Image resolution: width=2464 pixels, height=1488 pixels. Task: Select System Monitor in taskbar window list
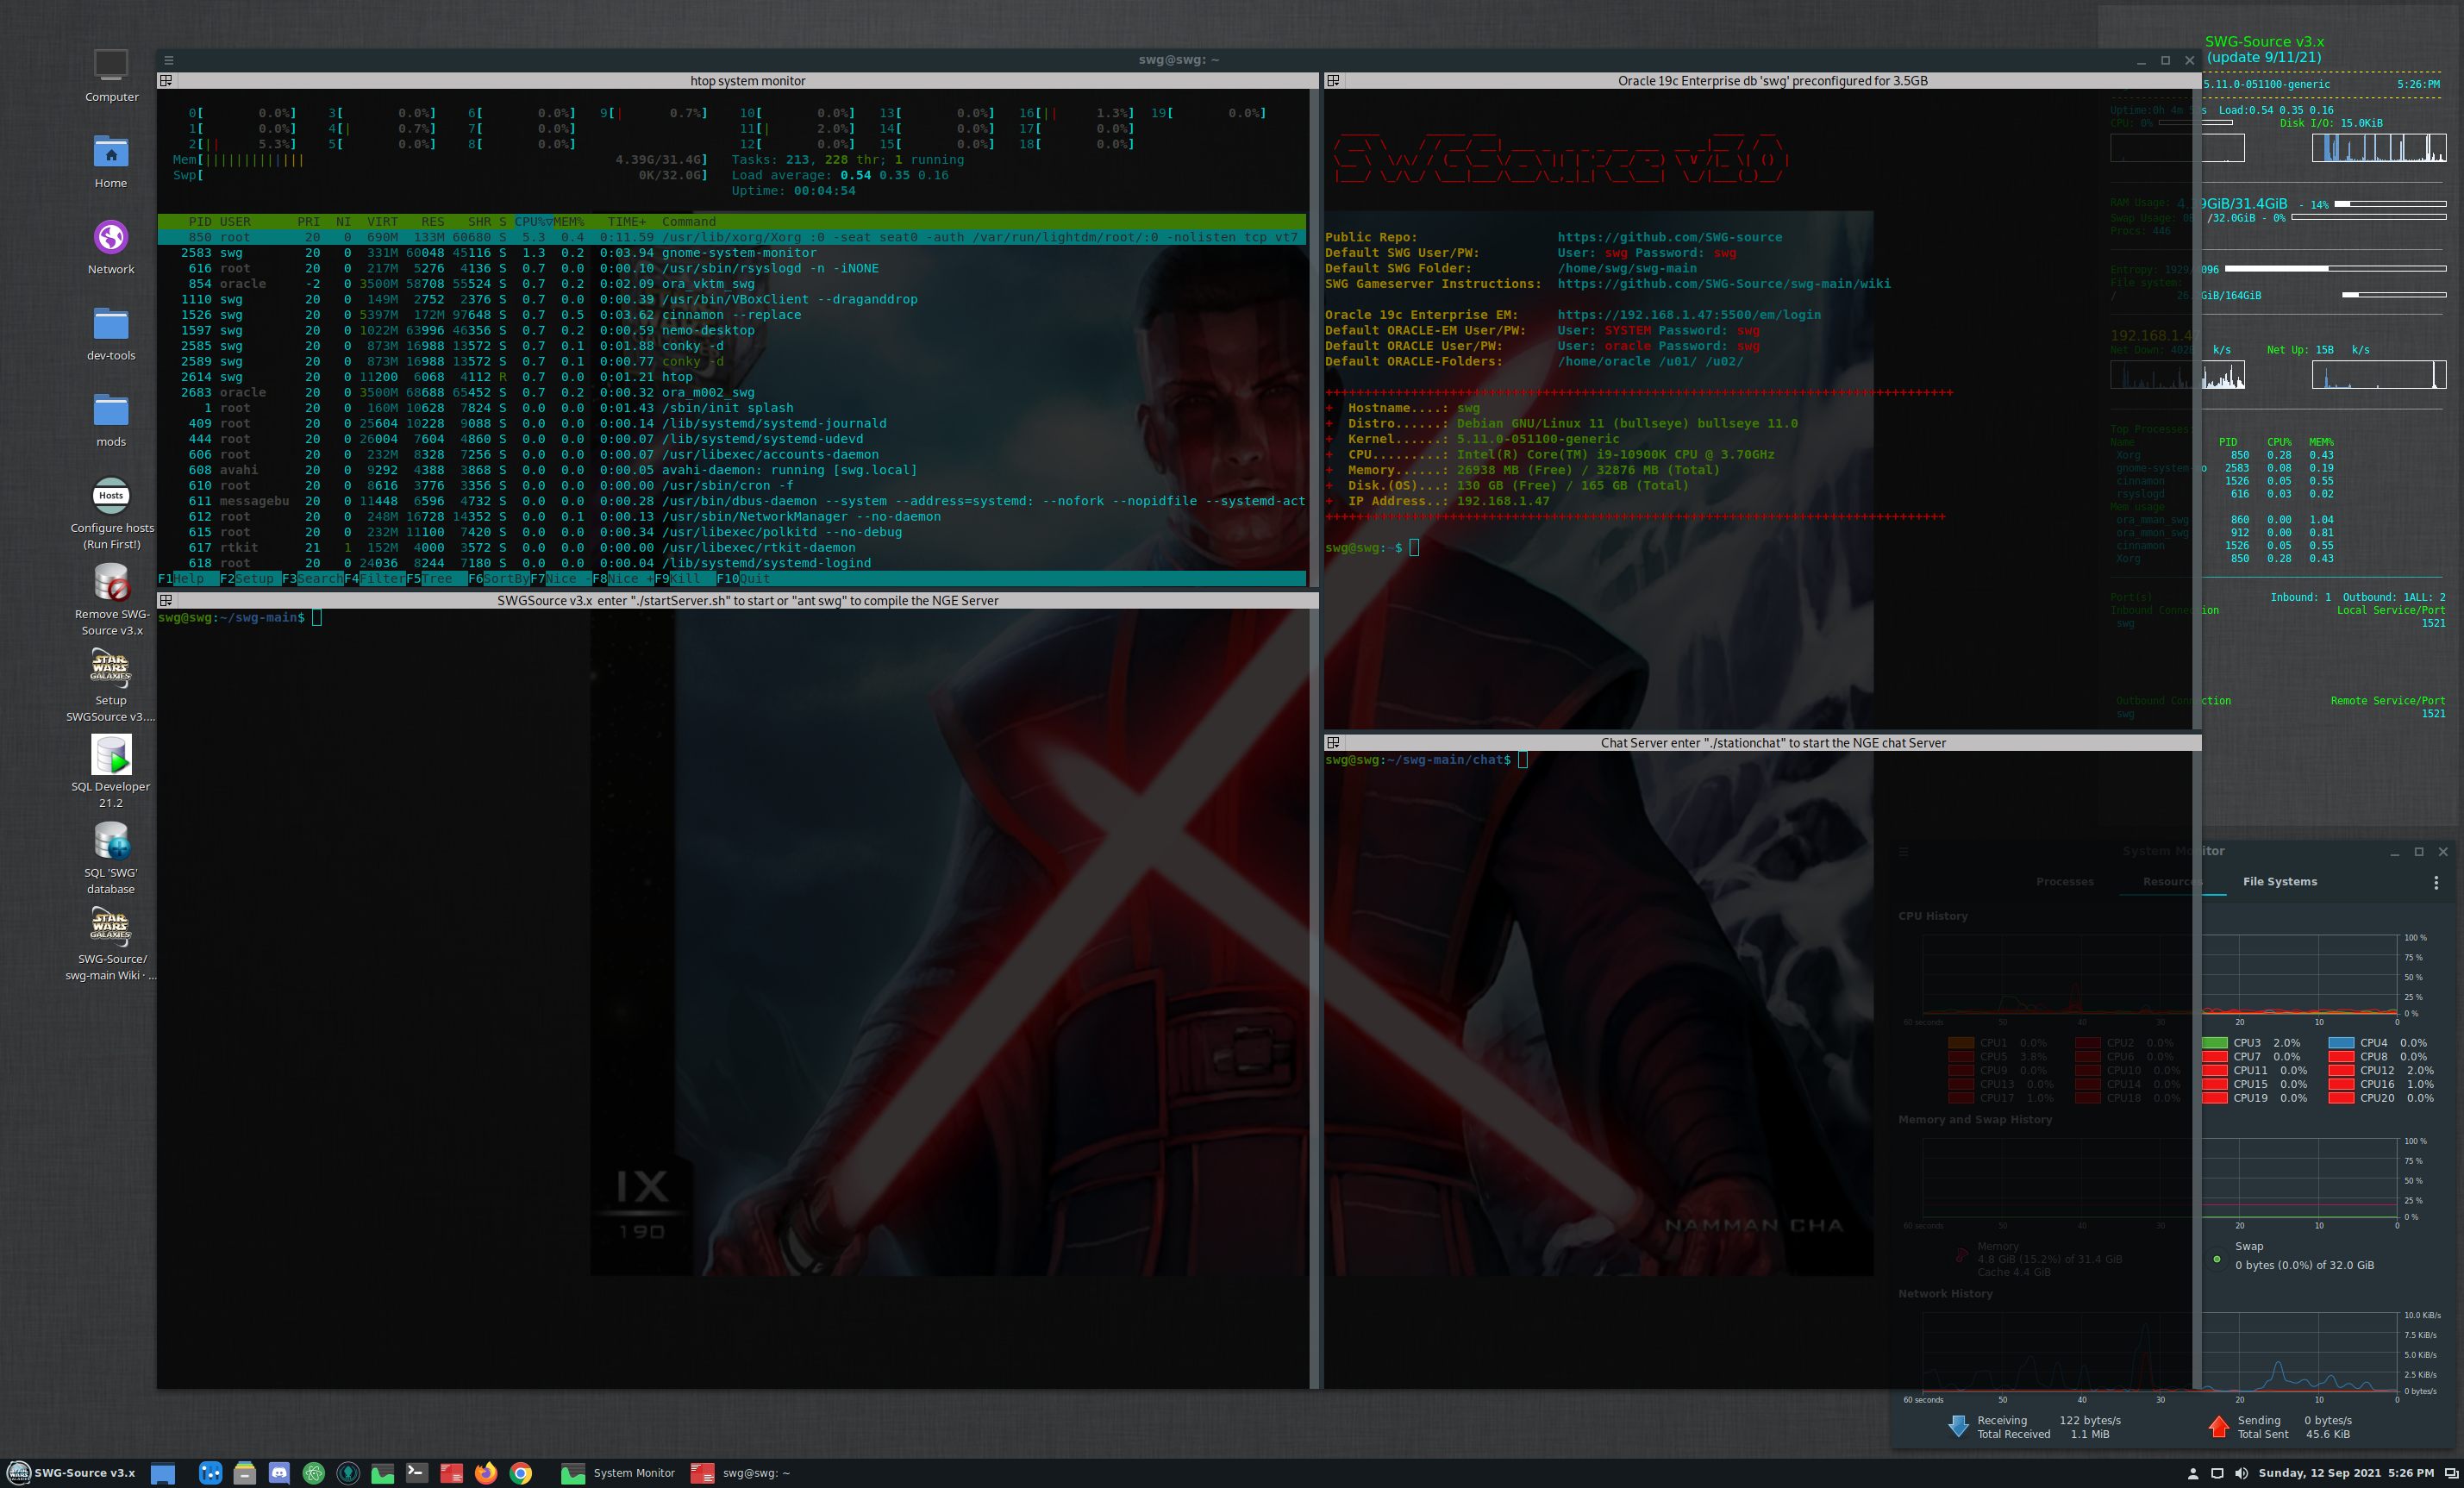point(618,1473)
